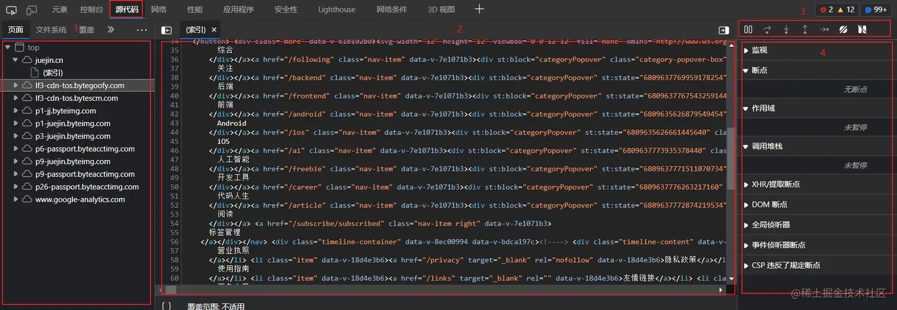This screenshot has width=897, height=310.
Task: Click the editor horizontal scrollbar thumb
Action: 171,290
